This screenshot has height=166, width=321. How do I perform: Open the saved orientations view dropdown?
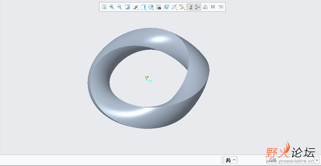[x=151, y=7]
